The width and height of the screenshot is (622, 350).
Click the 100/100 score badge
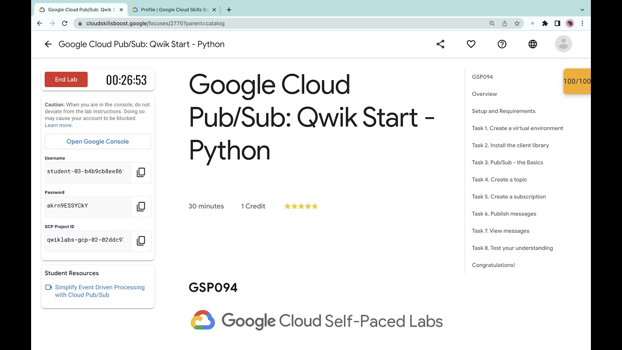click(577, 81)
